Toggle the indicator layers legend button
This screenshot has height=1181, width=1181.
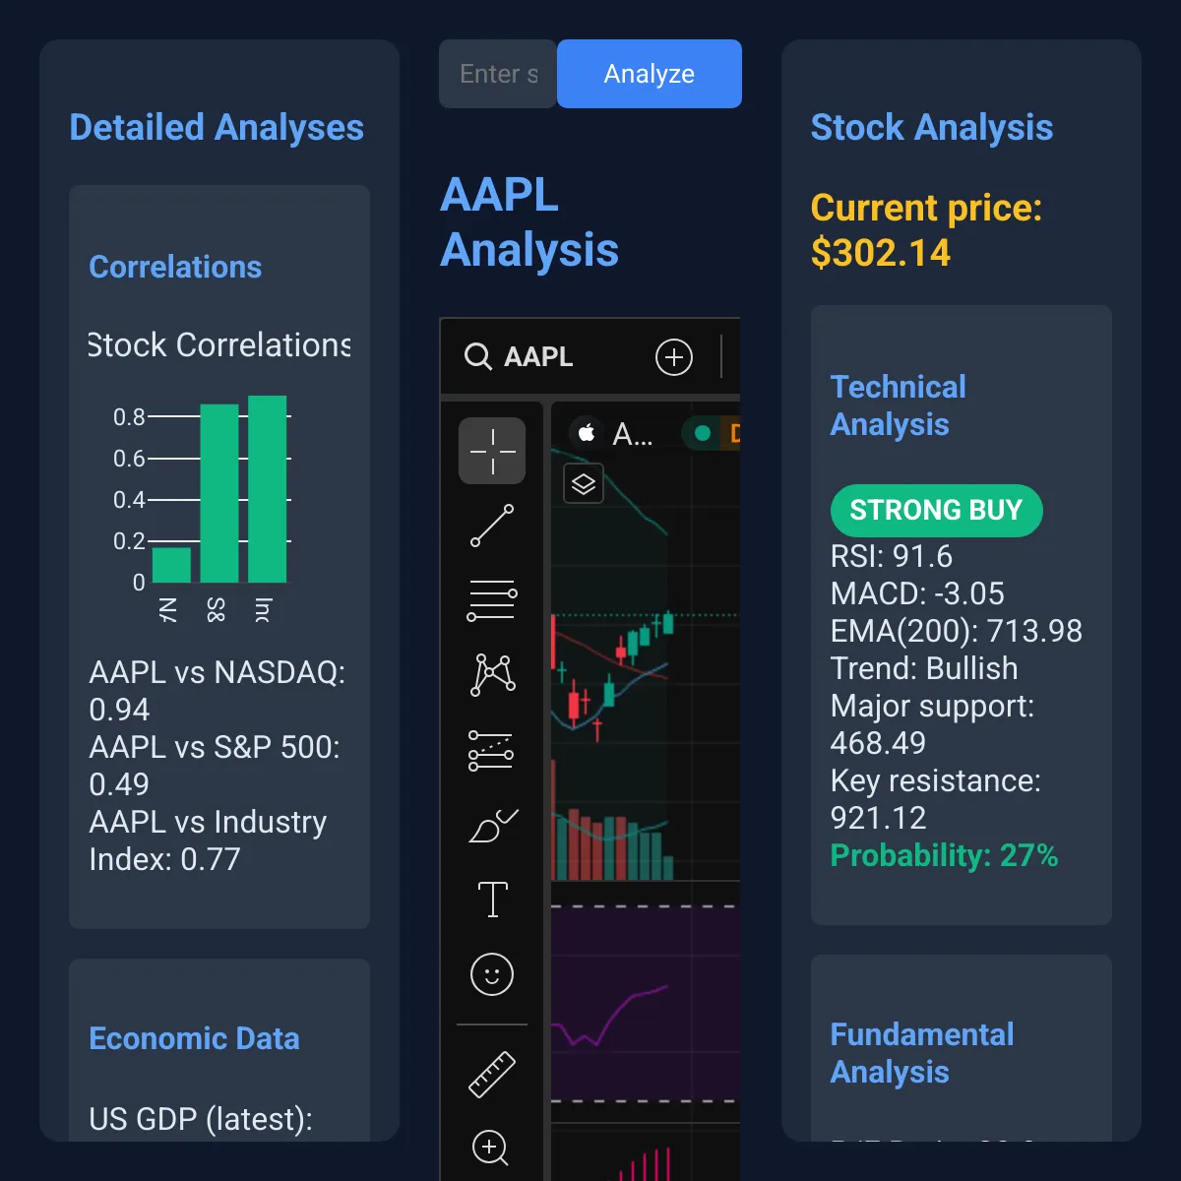pos(584,484)
